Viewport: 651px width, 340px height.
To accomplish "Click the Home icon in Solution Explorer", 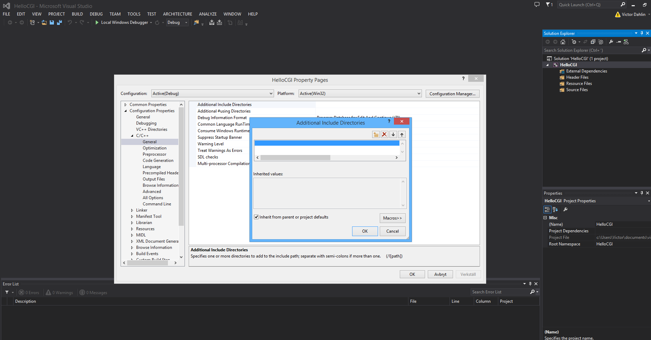I will click(563, 42).
